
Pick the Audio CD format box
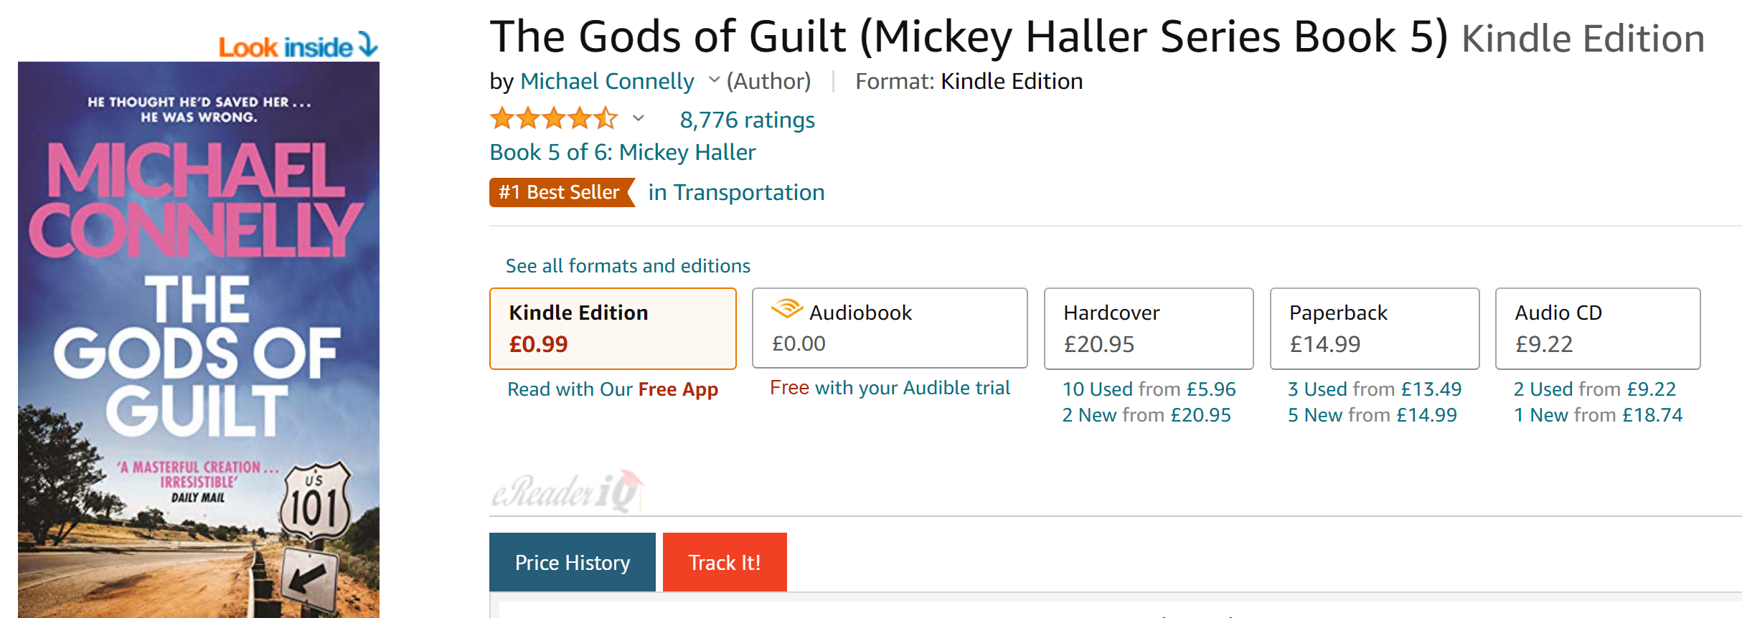click(x=1597, y=328)
